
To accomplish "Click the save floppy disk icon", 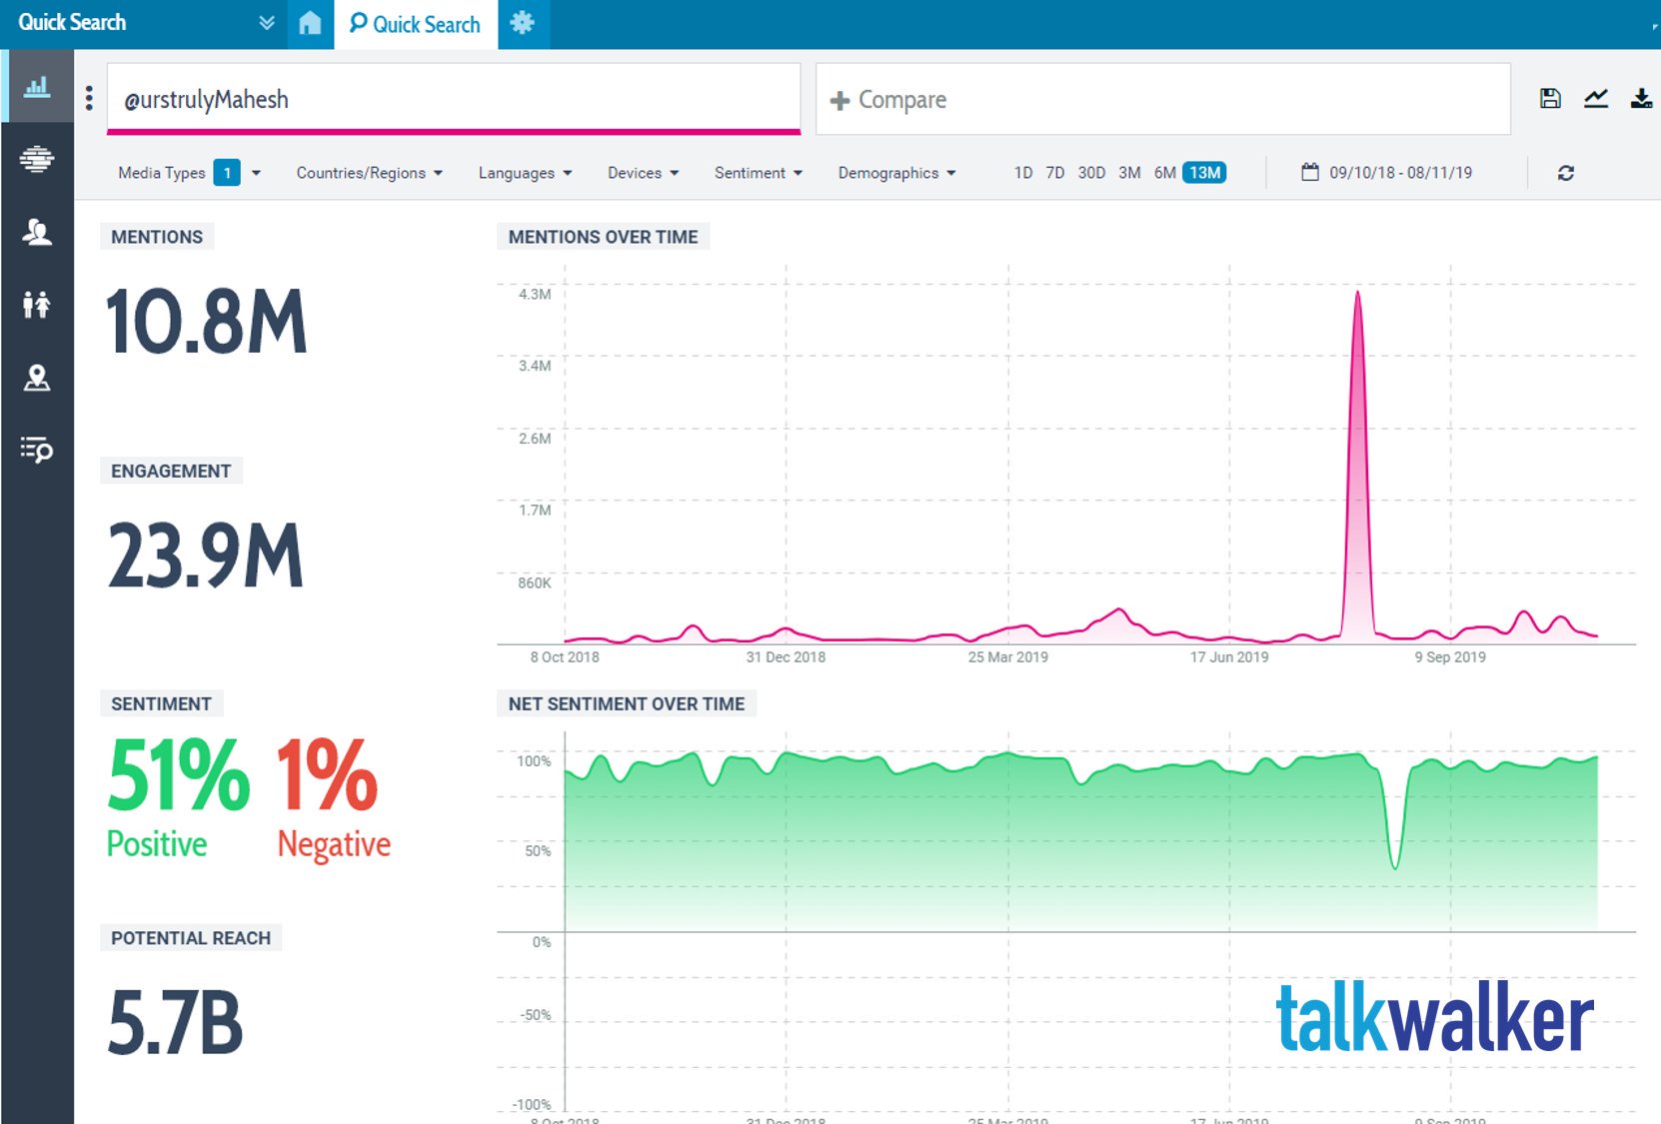I will 1550,98.
